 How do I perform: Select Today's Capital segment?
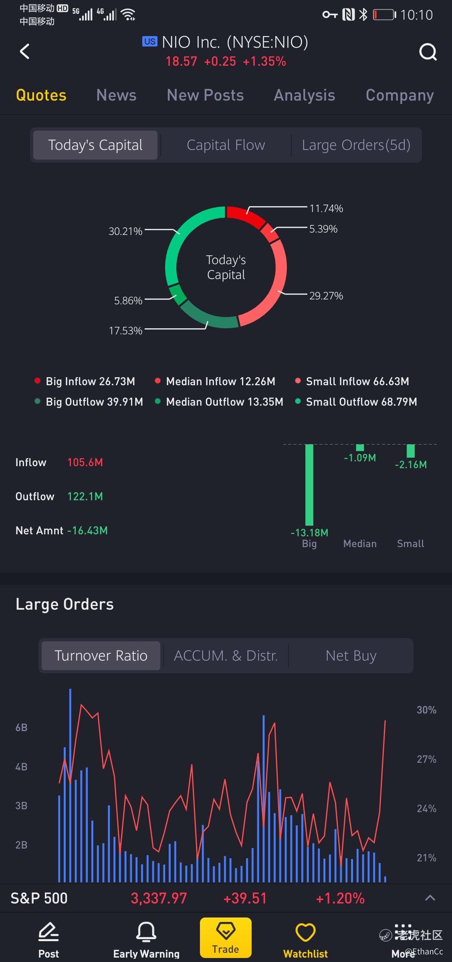coord(95,145)
